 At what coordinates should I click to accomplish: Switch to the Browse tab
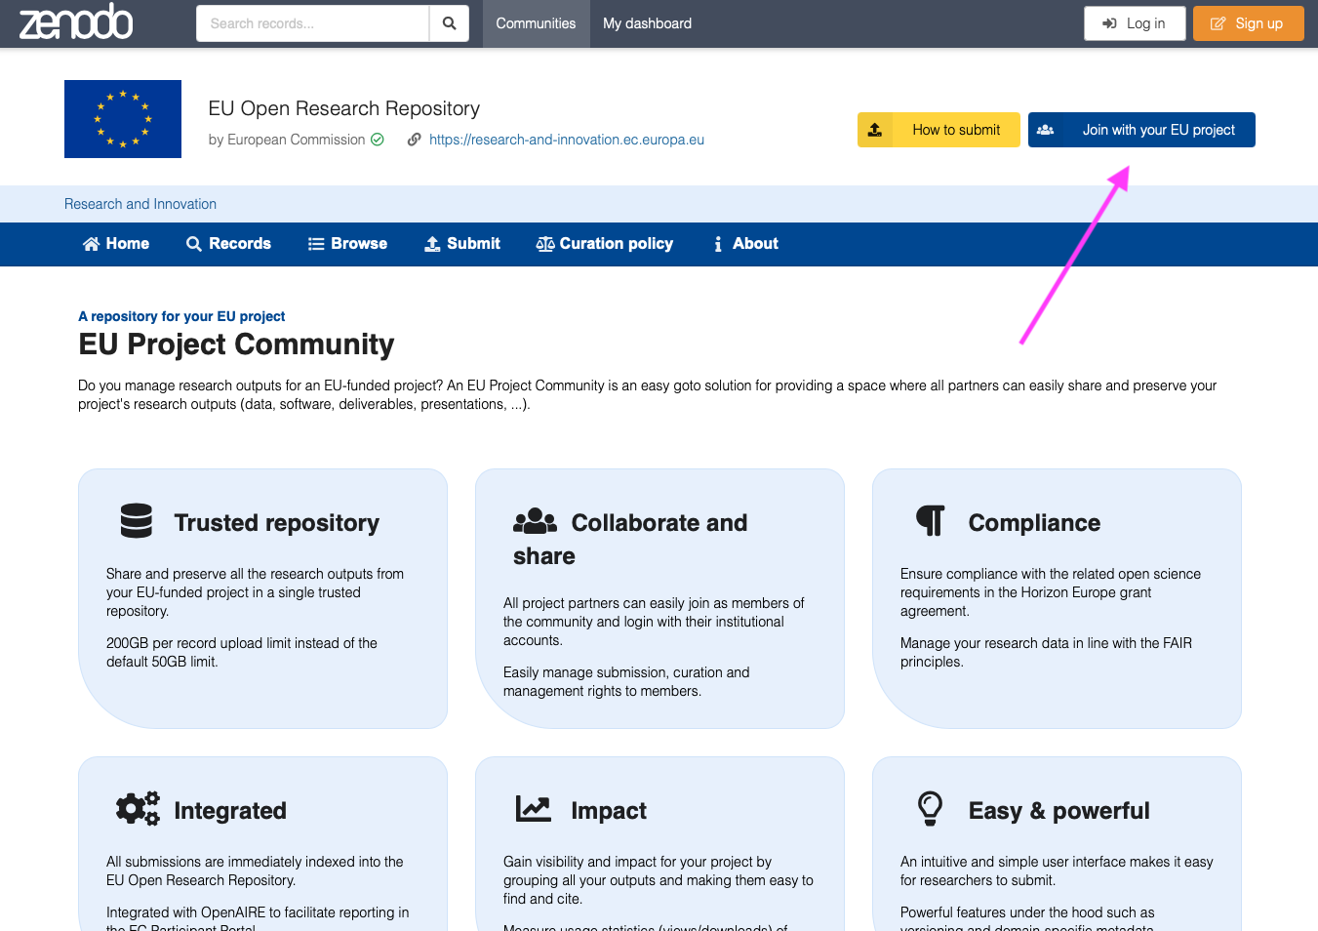tap(347, 244)
